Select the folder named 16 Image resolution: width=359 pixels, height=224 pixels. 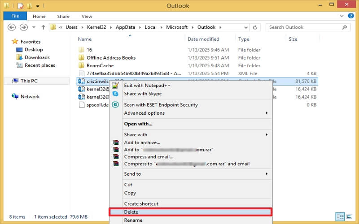(x=89, y=50)
